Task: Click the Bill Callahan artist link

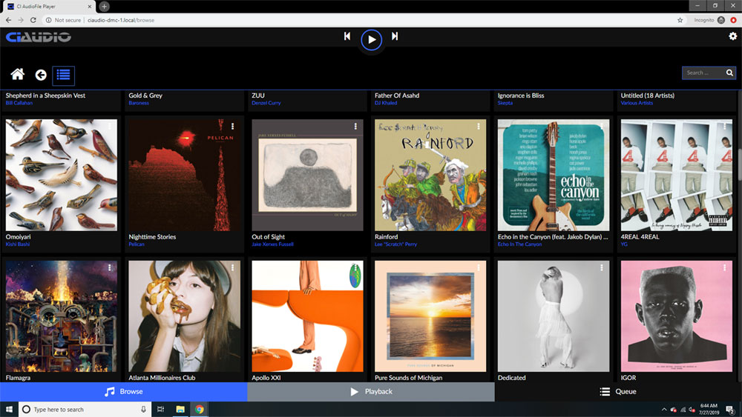Action: (19, 103)
